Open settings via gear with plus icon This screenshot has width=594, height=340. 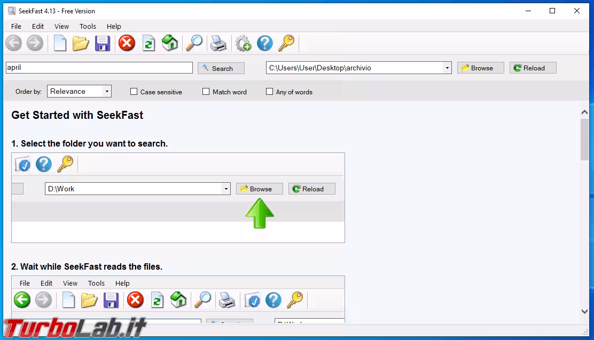click(x=243, y=44)
